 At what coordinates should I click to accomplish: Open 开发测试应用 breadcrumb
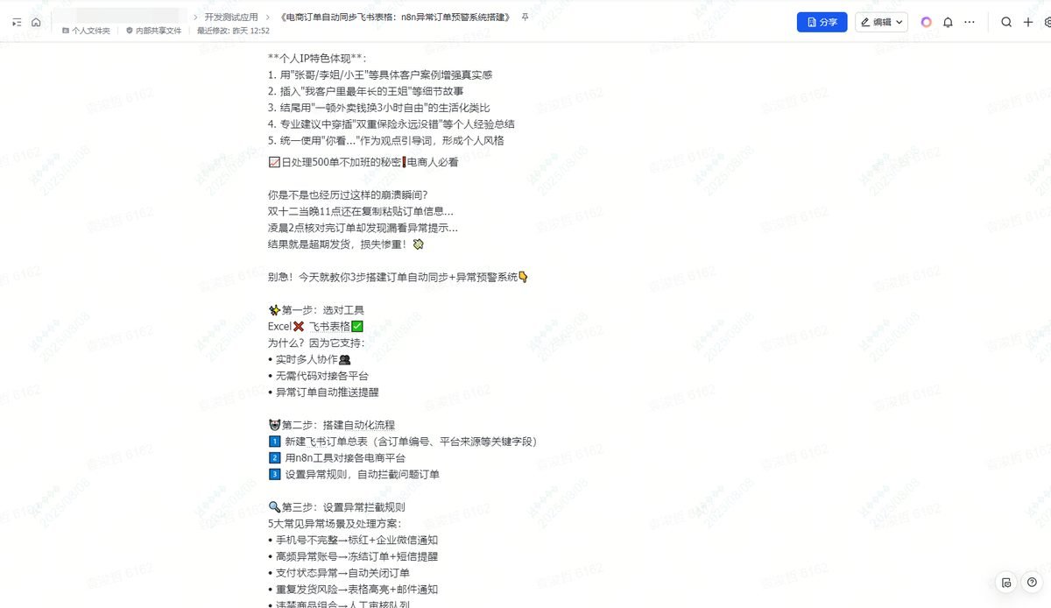[x=231, y=17]
